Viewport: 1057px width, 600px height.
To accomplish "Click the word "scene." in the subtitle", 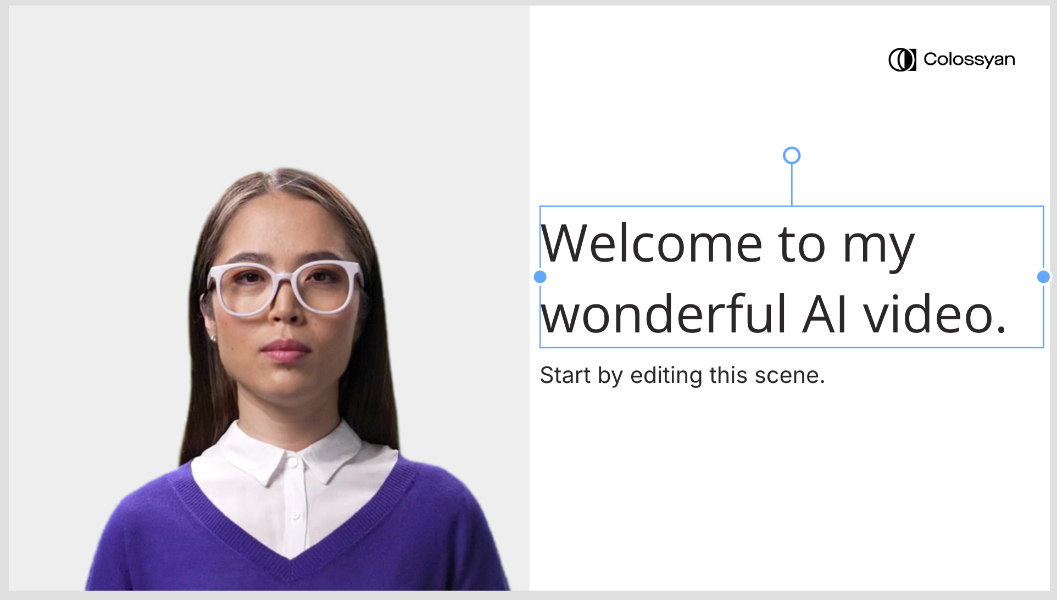I will [789, 376].
